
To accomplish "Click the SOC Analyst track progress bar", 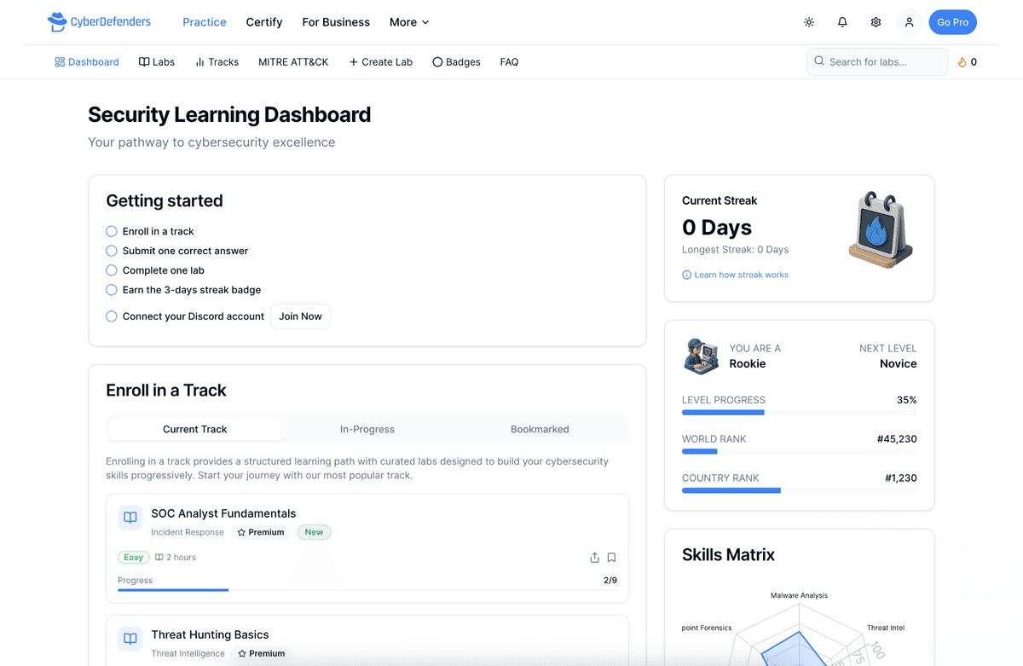I will point(367,590).
